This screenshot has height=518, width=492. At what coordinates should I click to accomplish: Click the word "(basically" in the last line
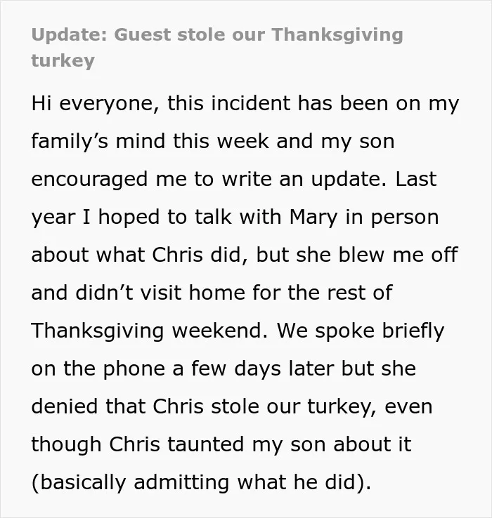pyautogui.click(x=79, y=482)
